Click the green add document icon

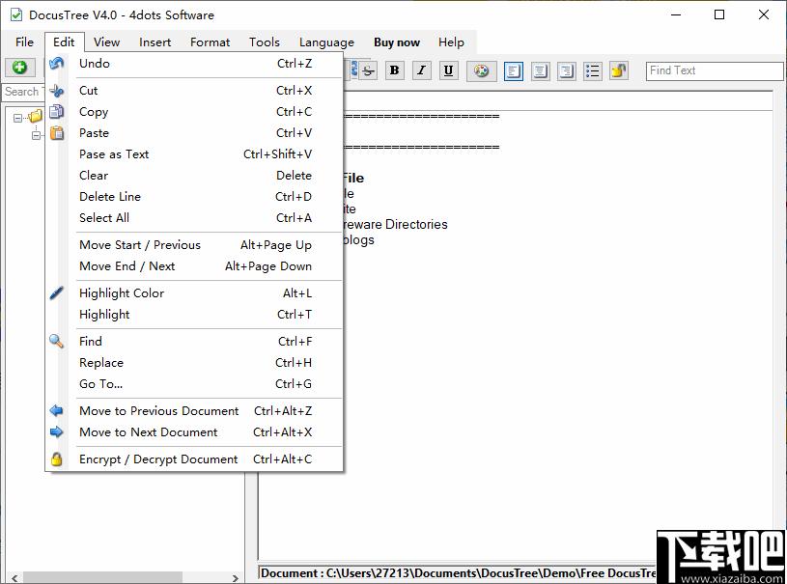19,68
